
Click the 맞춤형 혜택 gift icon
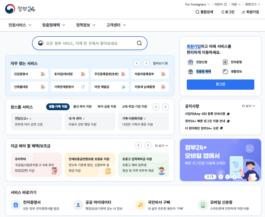191,72
